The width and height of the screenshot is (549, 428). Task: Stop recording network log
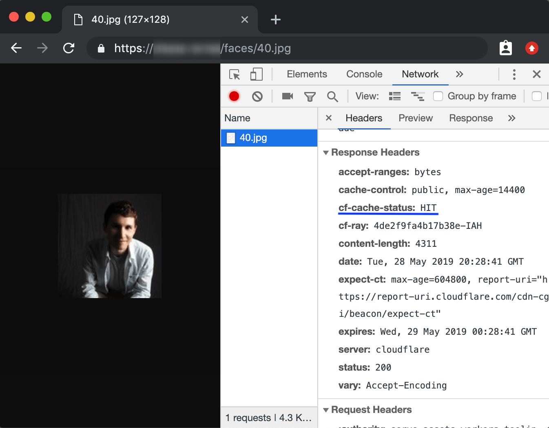(x=234, y=96)
